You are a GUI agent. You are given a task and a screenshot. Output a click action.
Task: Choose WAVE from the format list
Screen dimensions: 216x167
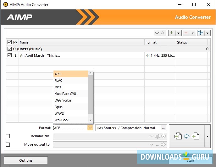tap(70, 113)
